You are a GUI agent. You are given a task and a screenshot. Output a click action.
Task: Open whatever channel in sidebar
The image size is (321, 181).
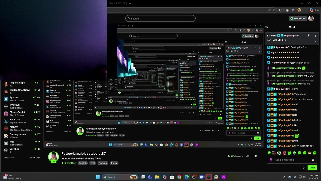click(x=22, y=106)
